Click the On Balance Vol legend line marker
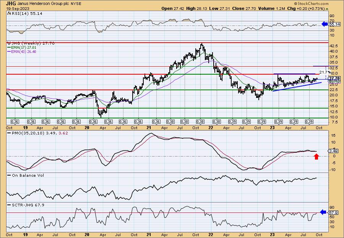Image resolution: width=344 pixels, height=238 pixels. (x=9, y=175)
